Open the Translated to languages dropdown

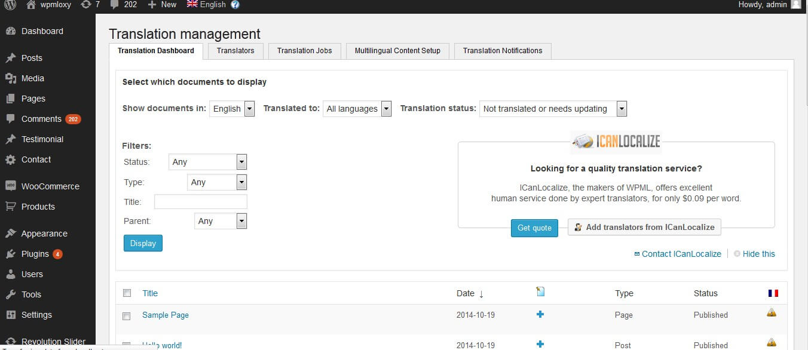(x=357, y=109)
